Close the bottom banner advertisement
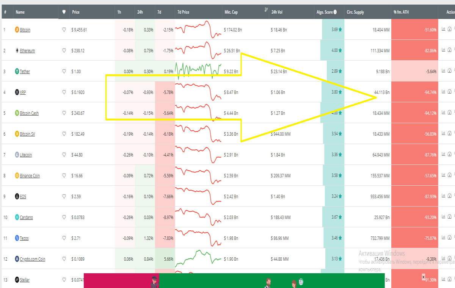455x288 pixels. click(424, 277)
